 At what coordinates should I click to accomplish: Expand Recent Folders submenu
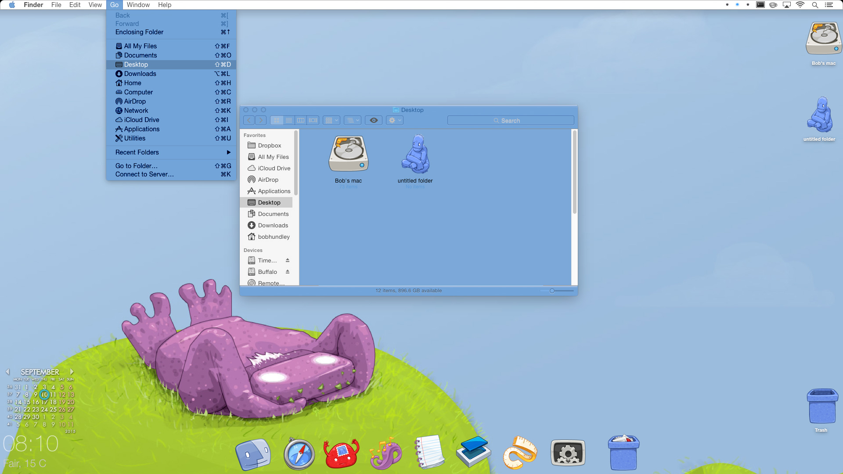(x=171, y=152)
